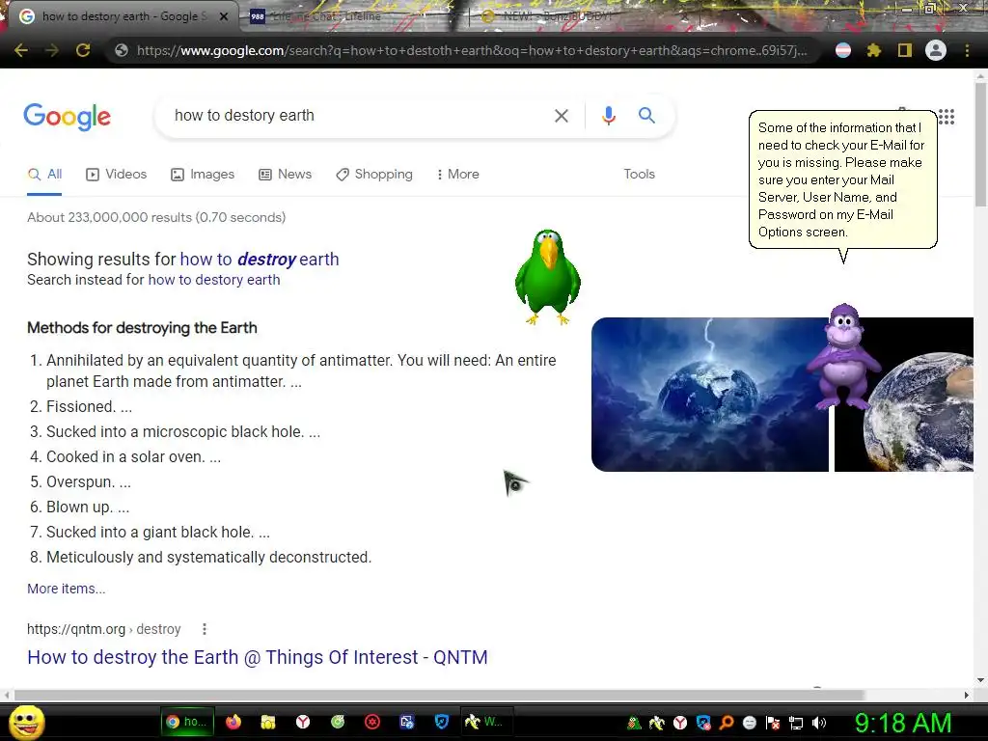Search instead for 'how to destory earth'

tap(214, 280)
